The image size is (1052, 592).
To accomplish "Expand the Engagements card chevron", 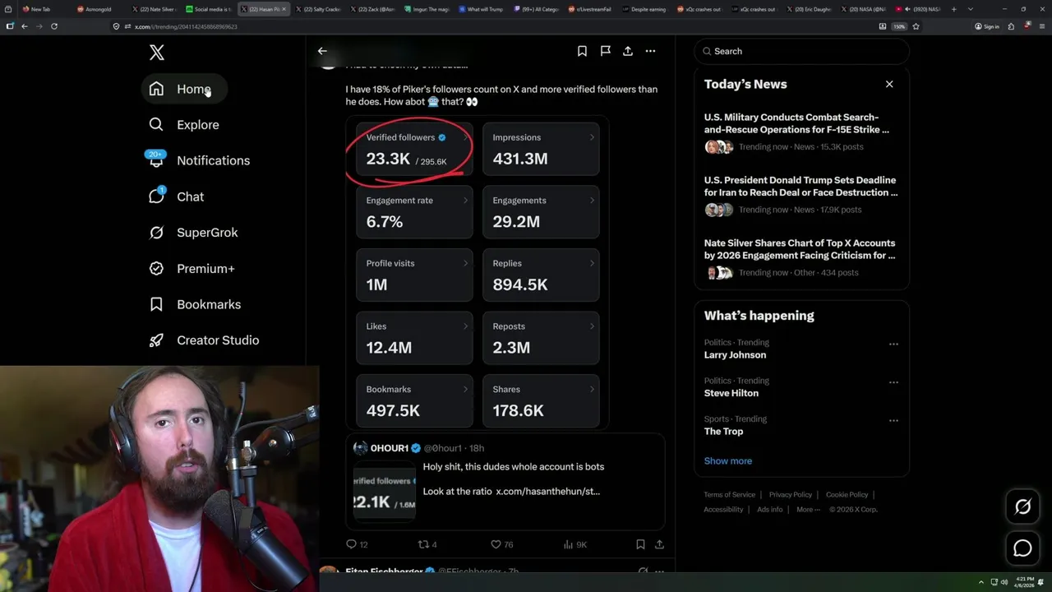I will click(x=592, y=200).
